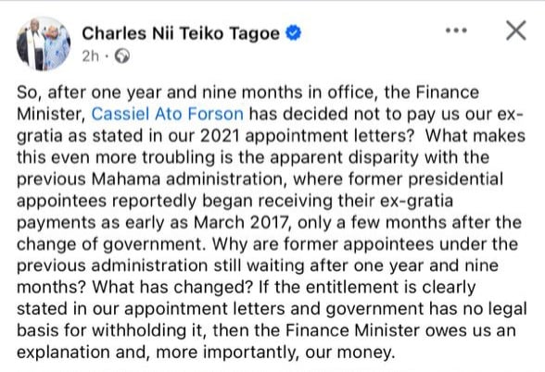The image size is (545, 372).
Task: Close the post with the X icon
Action: 516,31
